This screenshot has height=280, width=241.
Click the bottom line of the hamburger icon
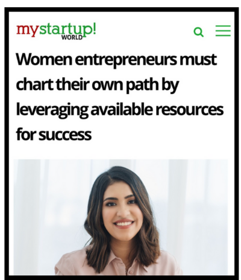[223, 36]
